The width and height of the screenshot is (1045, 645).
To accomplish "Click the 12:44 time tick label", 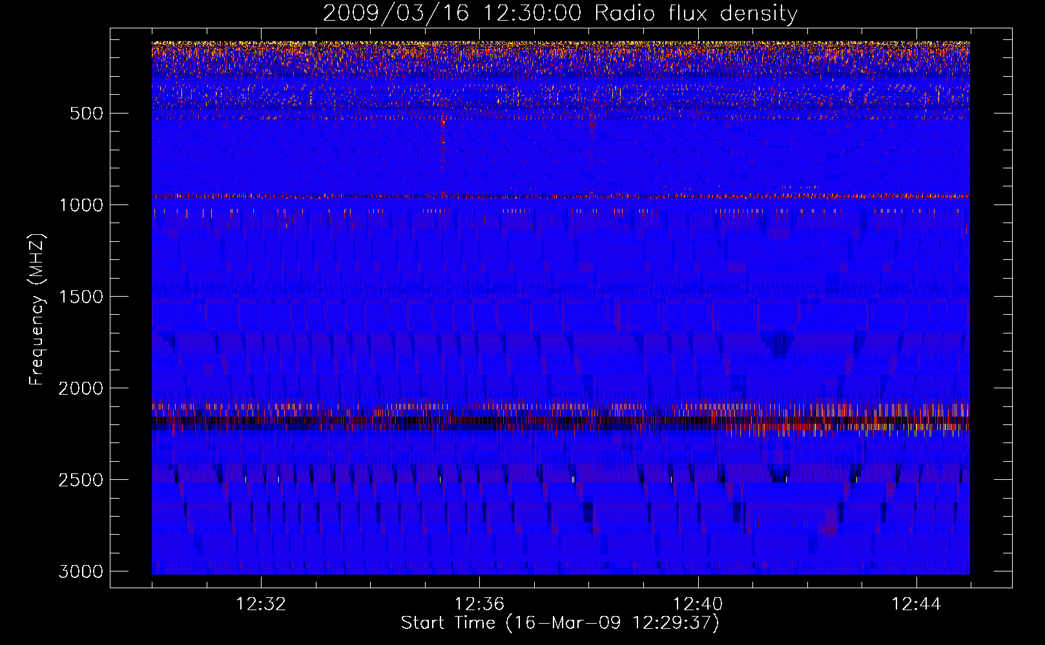I will (x=916, y=604).
